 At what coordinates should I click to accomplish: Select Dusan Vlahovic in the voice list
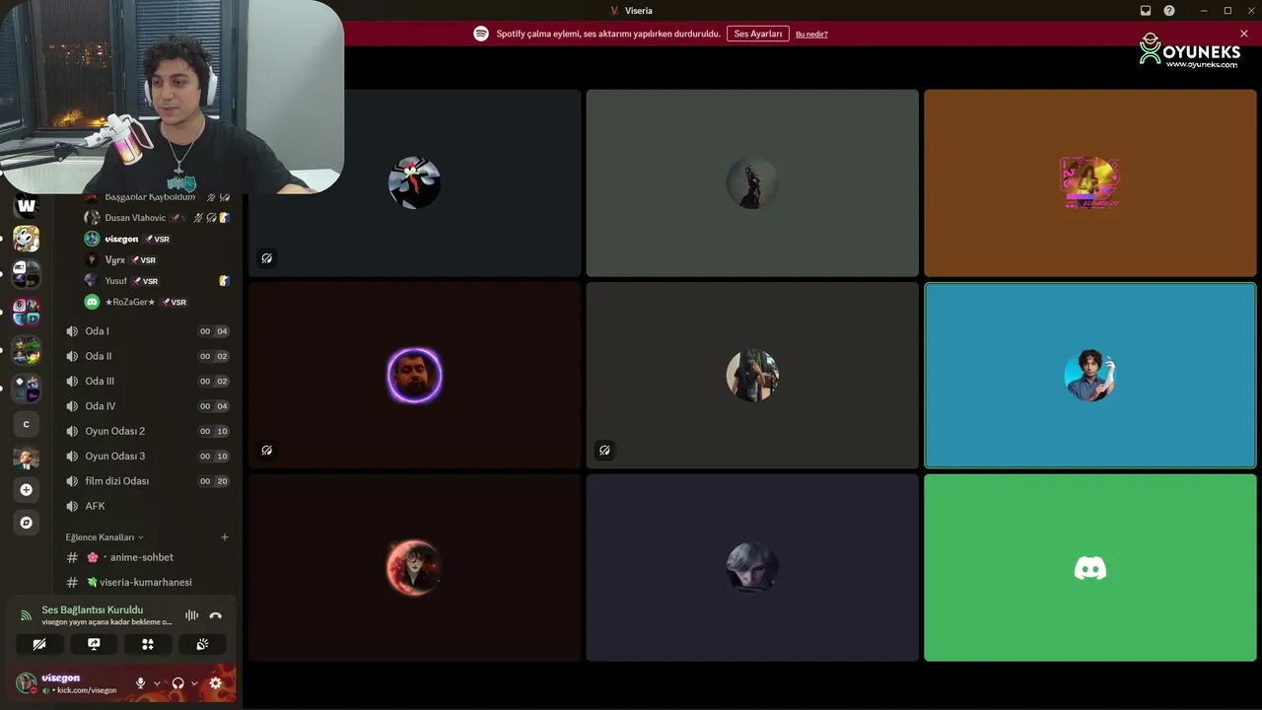(158, 218)
